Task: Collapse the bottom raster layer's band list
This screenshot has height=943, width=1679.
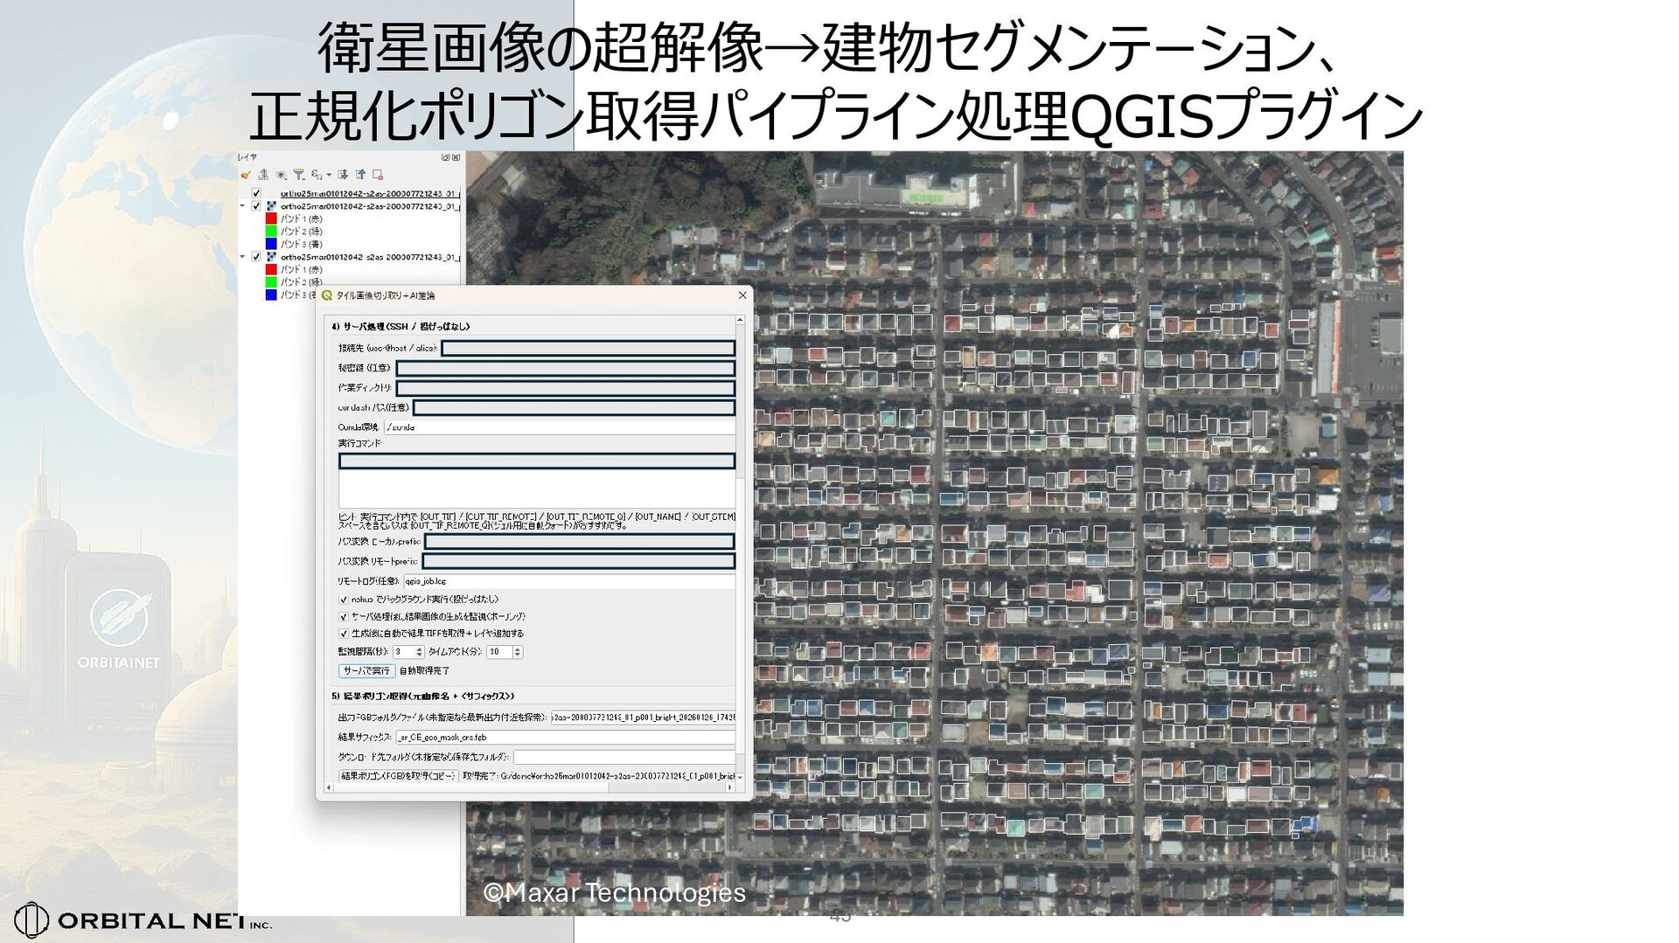Action: tap(242, 257)
